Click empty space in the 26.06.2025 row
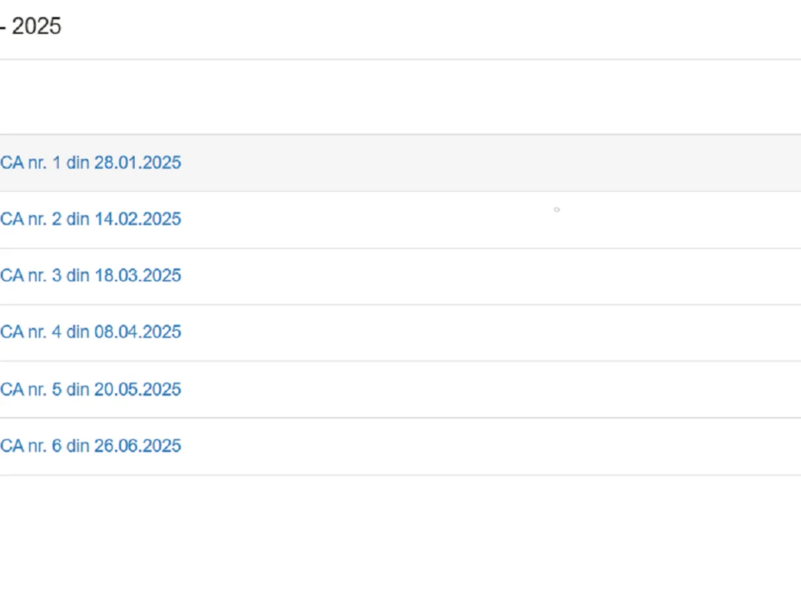Image resolution: width=801 pixels, height=601 pixels. (467, 446)
